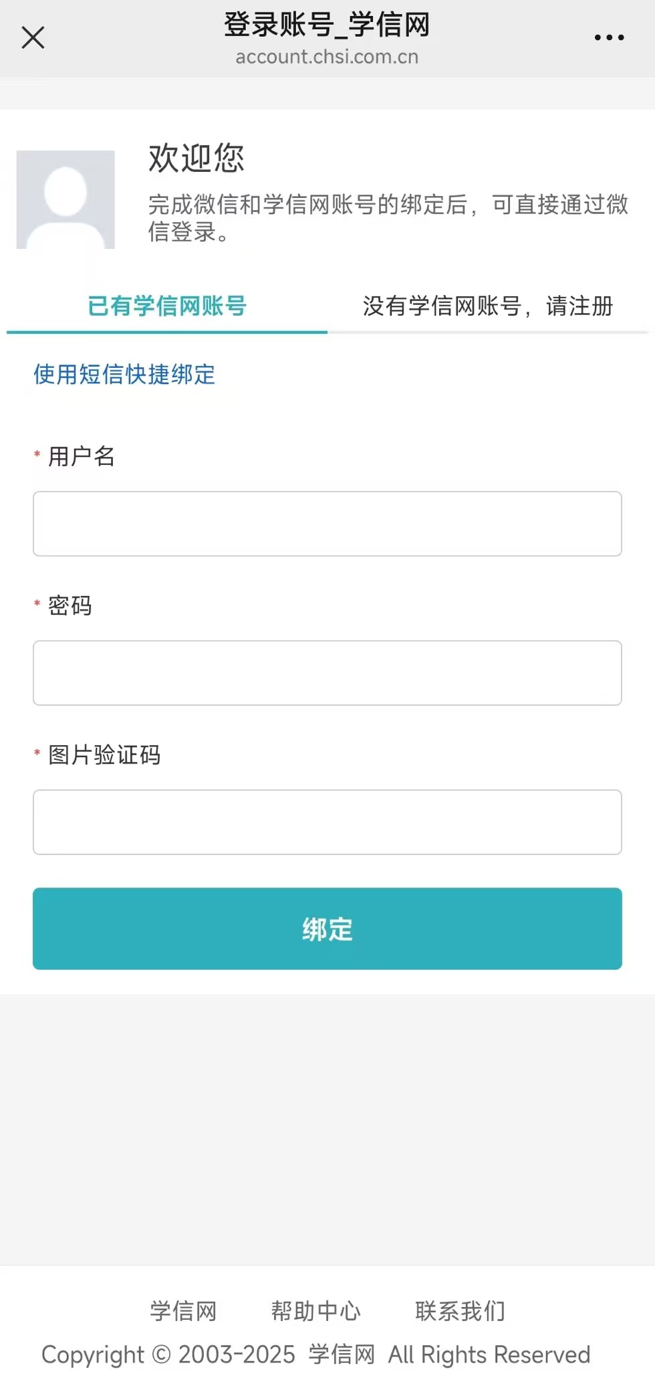Close the page with the X icon
This screenshot has height=1400, width=655.
click(33, 38)
